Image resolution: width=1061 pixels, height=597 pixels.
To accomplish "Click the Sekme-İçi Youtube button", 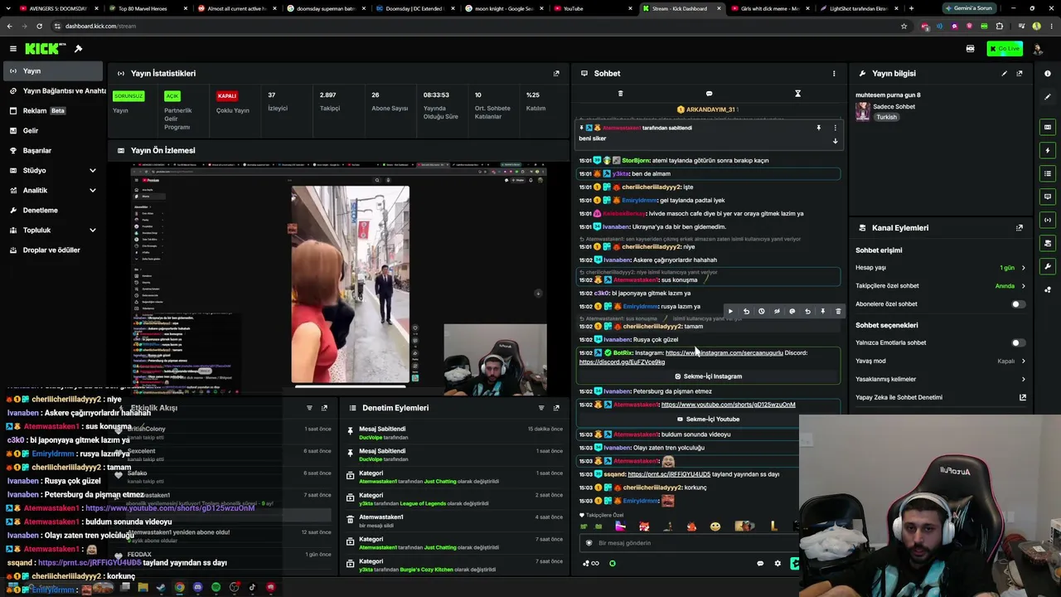I will click(x=708, y=420).
